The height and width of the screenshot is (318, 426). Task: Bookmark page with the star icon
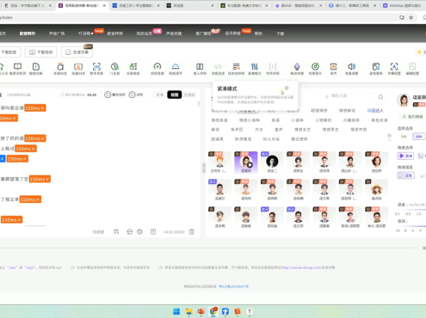click(x=411, y=17)
